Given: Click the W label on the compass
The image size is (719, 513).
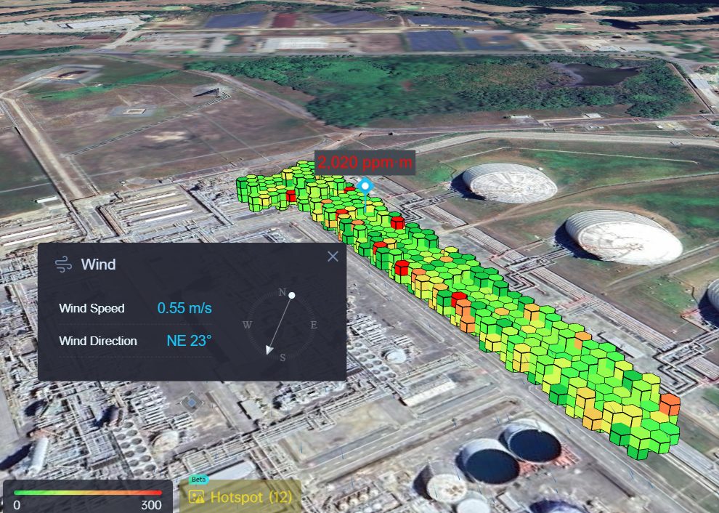Looking at the screenshot, I should (x=249, y=326).
